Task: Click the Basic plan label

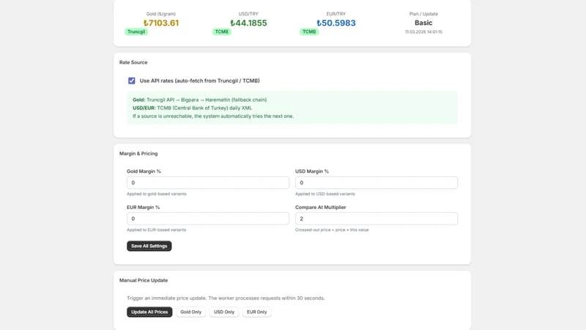Action: [423, 23]
